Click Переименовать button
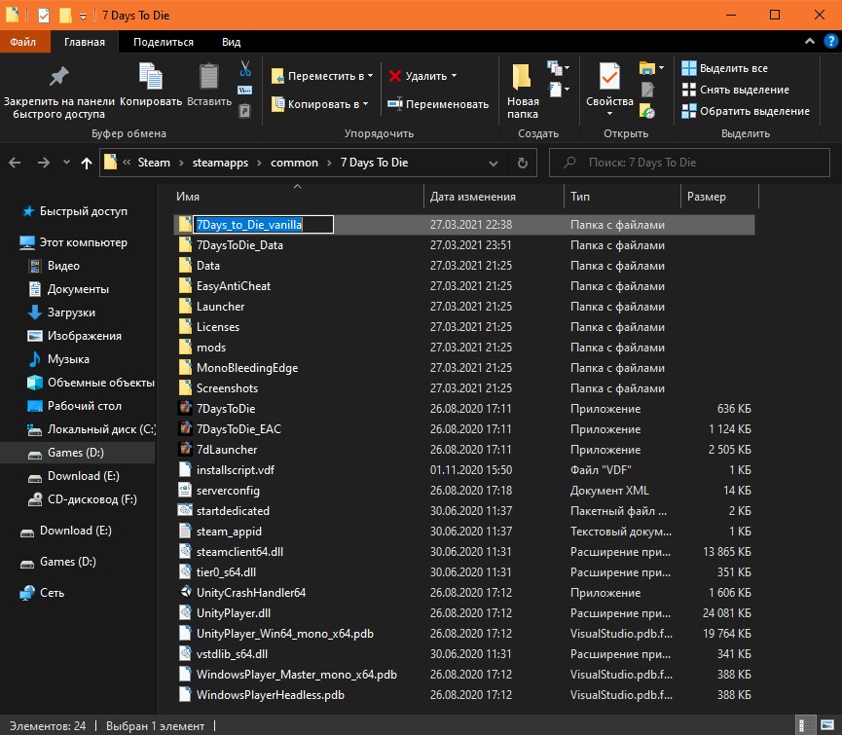Screen dimensions: 842x735 [438, 104]
